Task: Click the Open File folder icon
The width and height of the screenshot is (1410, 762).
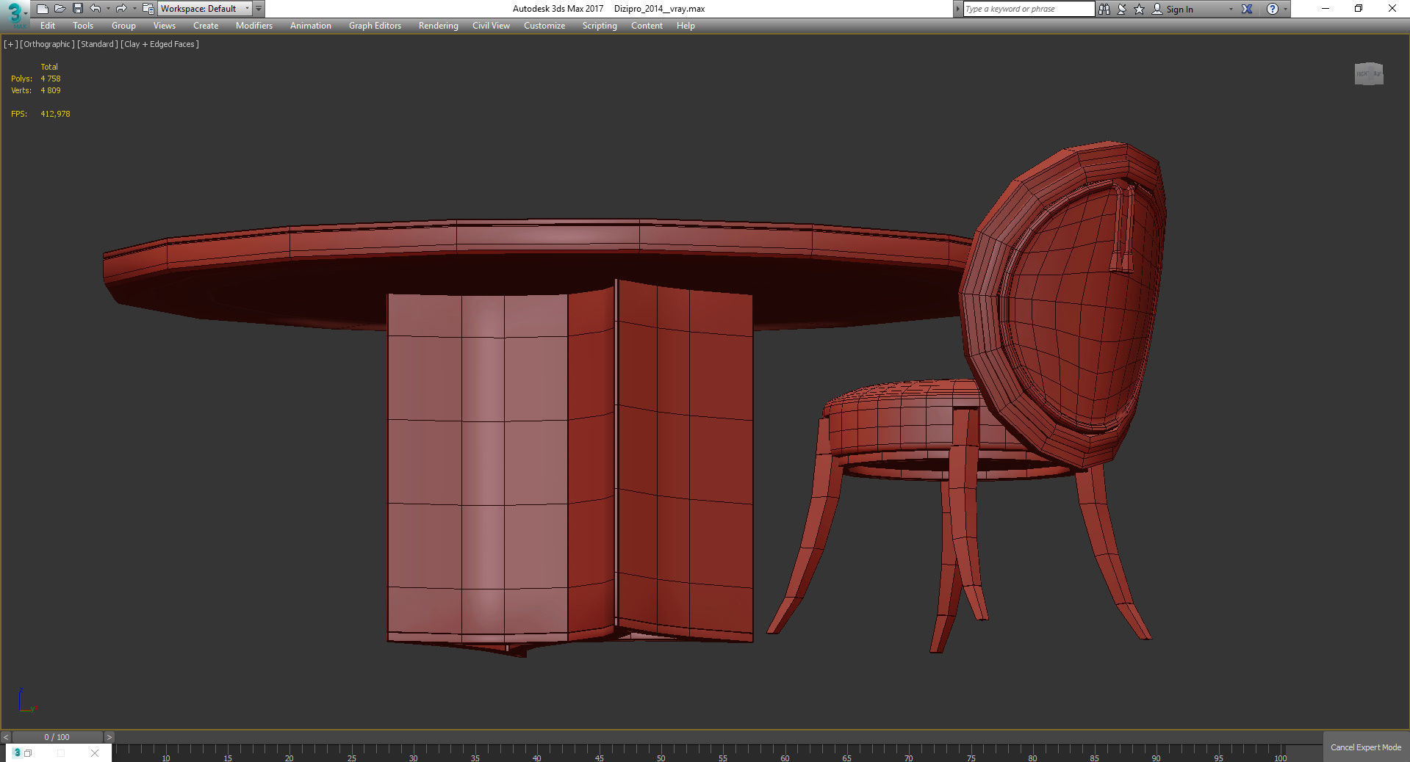Action: [60, 9]
